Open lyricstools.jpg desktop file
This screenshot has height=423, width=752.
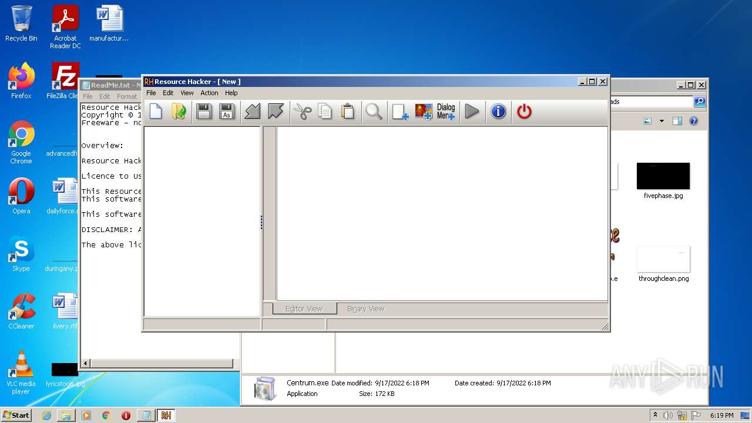click(x=65, y=374)
